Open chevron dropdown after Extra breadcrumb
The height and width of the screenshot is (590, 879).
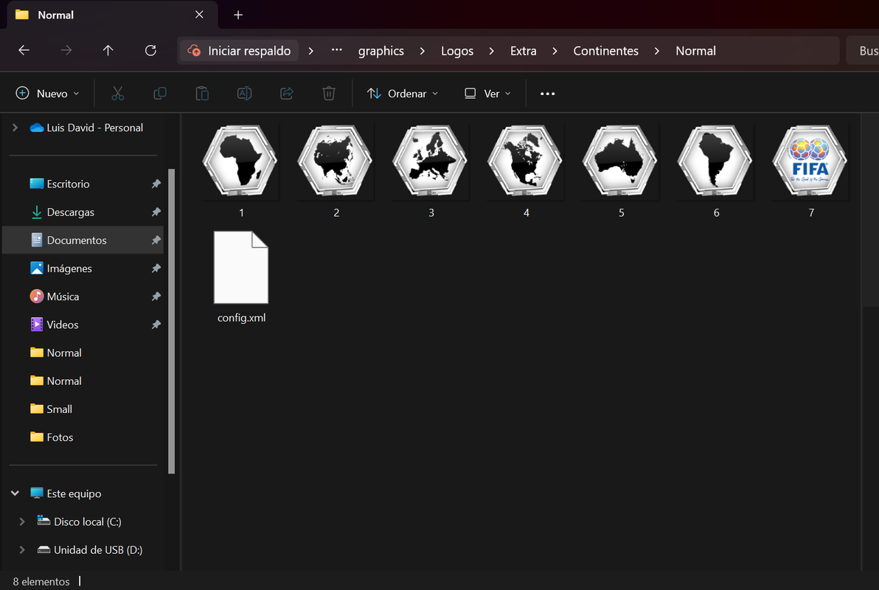[555, 51]
